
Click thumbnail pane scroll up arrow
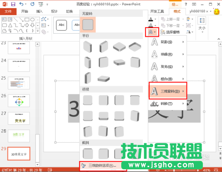point(37,44)
